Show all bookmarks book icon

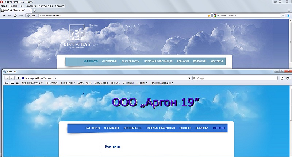click(x=12, y=83)
